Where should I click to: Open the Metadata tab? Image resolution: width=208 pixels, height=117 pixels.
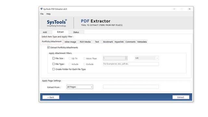(x=142, y=42)
